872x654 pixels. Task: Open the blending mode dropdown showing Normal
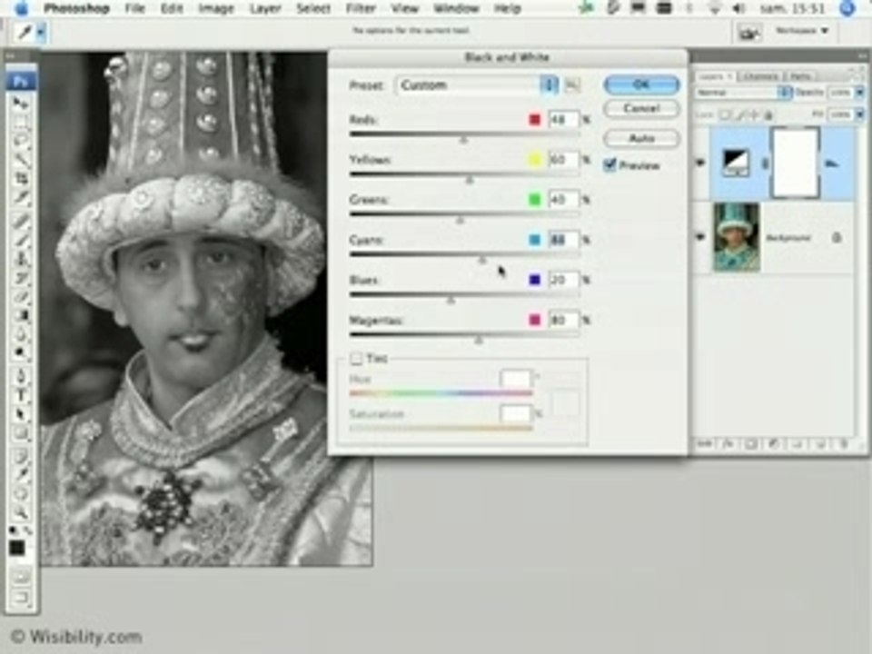pyautogui.click(x=744, y=93)
